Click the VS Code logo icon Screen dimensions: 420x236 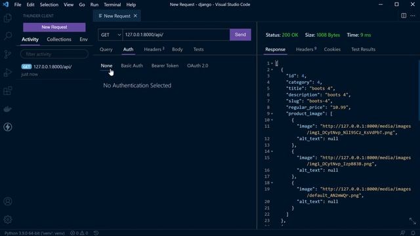(x=6, y=5)
